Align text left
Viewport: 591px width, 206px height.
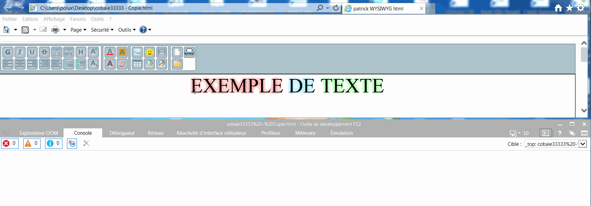click(8, 64)
